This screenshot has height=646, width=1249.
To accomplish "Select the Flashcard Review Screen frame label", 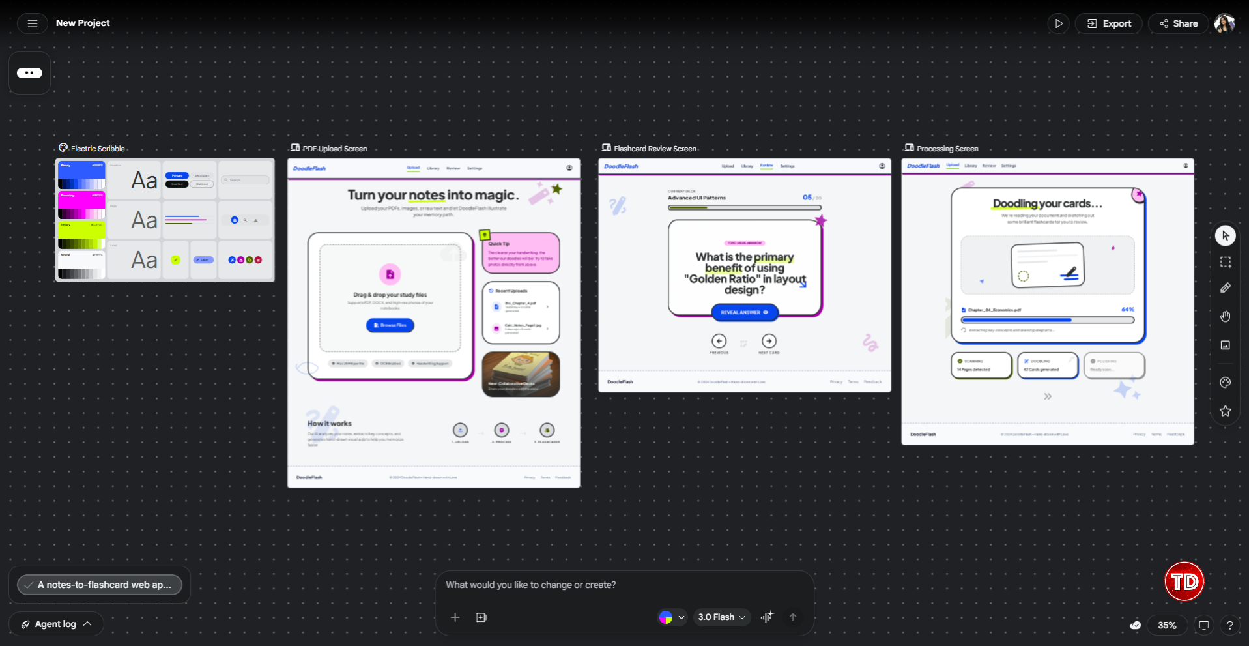I will [653, 148].
